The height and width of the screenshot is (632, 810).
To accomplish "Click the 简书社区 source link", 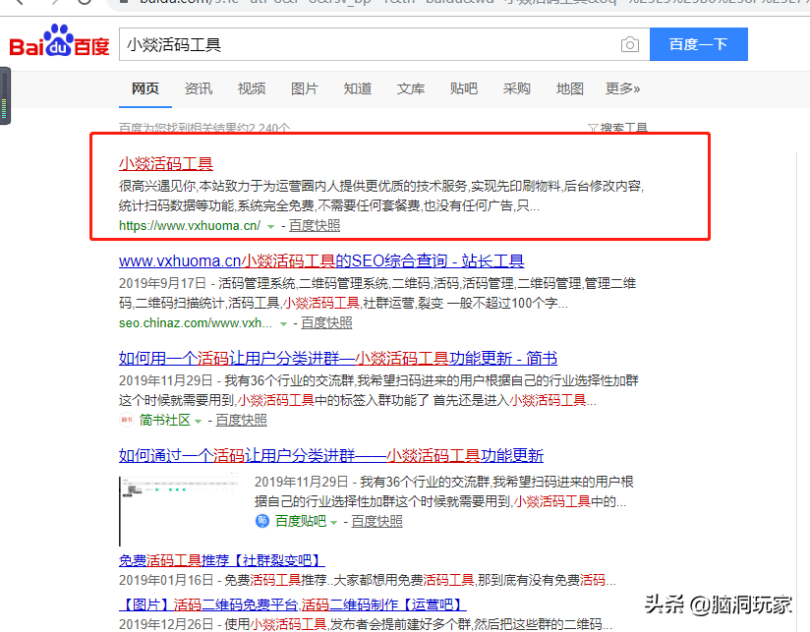I will point(165,421).
